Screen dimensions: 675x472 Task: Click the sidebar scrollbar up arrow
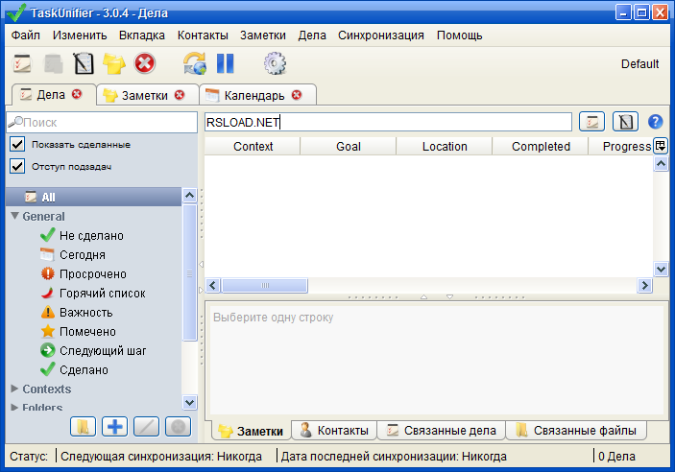click(189, 196)
